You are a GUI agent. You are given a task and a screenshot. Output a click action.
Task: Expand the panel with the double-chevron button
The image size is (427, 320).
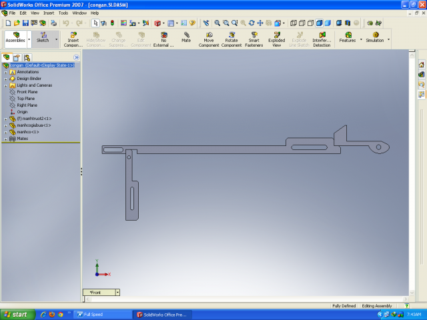76,57
